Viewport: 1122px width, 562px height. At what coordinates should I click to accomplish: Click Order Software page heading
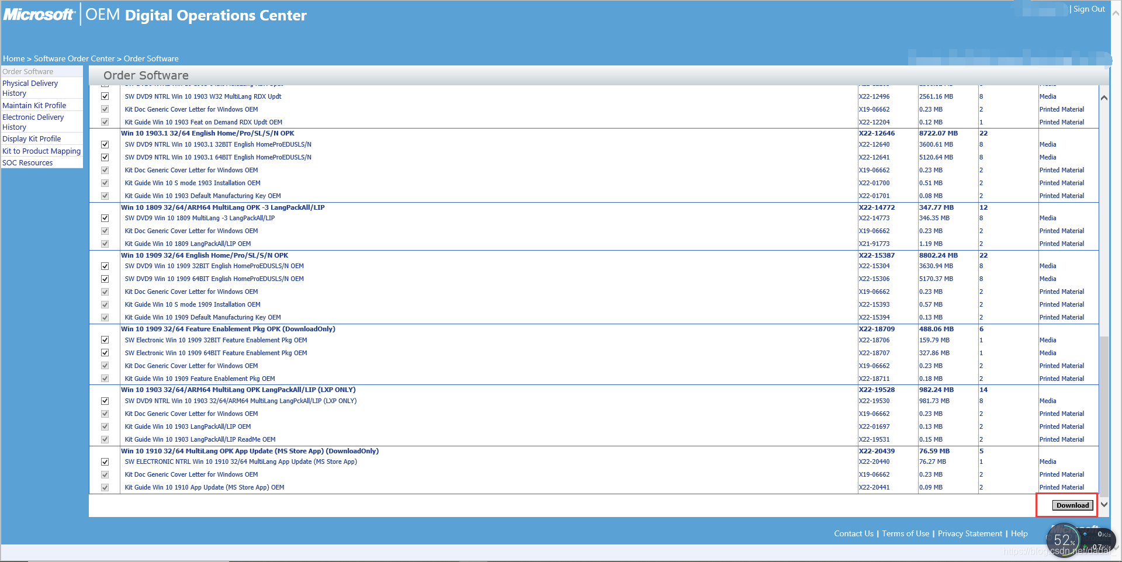(x=146, y=75)
